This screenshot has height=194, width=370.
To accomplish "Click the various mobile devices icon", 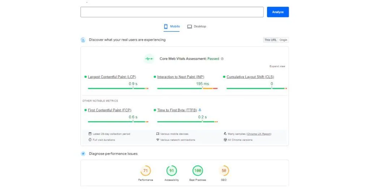I will click(158, 134).
